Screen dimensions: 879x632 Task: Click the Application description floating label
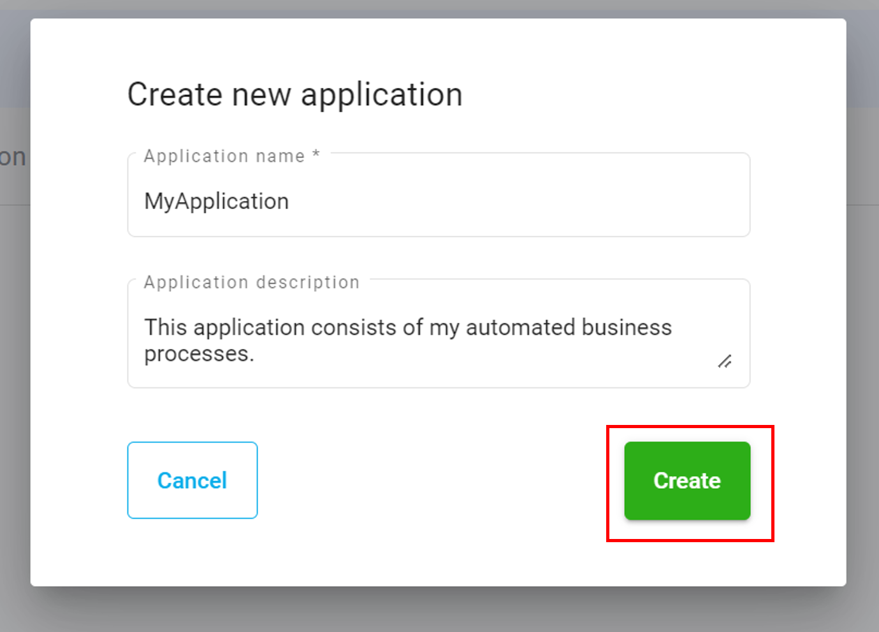tap(251, 282)
